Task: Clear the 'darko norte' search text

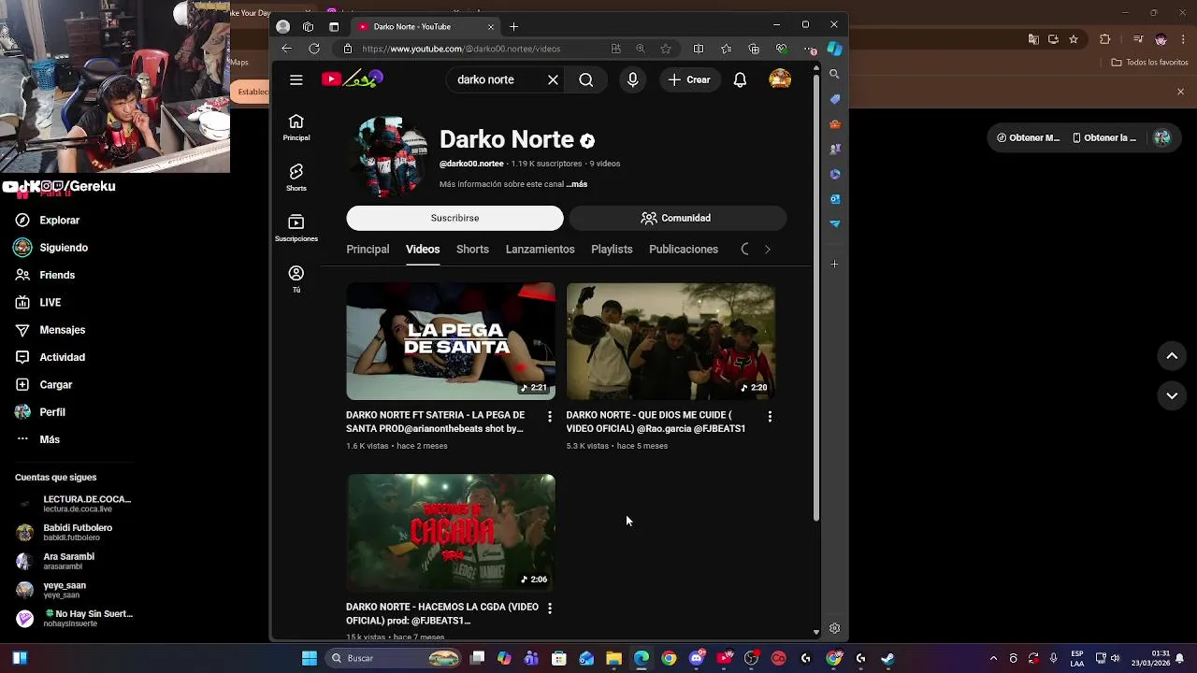Action: (553, 79)
